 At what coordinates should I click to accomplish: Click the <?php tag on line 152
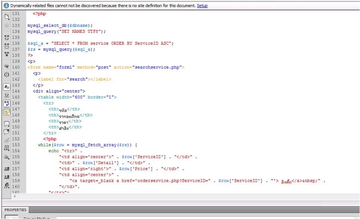pyautogui.click(x=50, y=139)
